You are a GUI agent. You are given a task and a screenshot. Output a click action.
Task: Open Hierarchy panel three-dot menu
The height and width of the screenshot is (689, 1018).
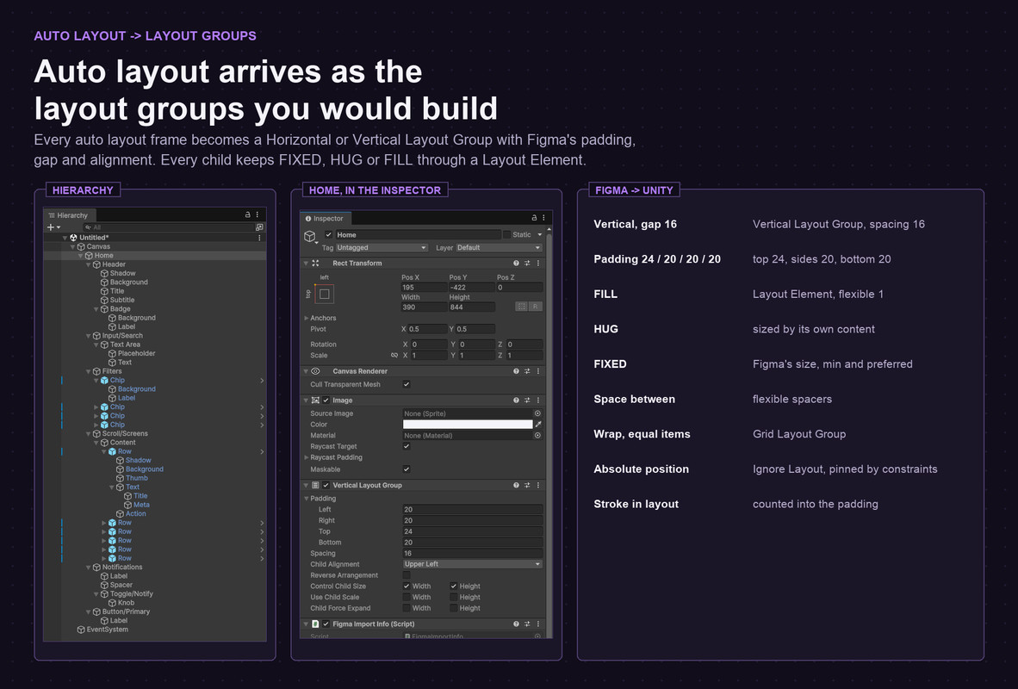[258, 214]
